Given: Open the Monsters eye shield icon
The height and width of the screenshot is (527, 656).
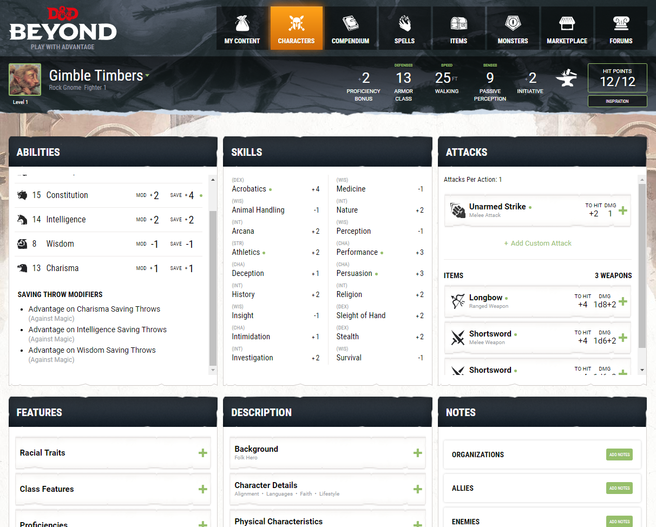Looking at the screenshot, I should click(x=513, y=23).
